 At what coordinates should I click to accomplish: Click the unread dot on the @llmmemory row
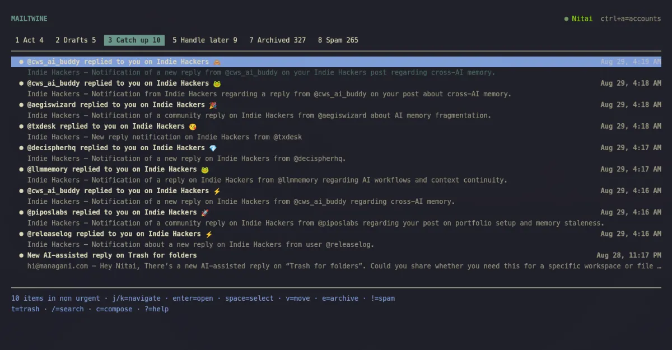click(21, 170)
